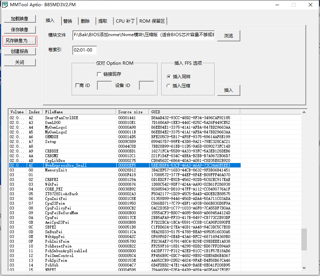Click the 关闭 (Close) button on the left
This screenshot has width=320, height=276.
[20, 62]
